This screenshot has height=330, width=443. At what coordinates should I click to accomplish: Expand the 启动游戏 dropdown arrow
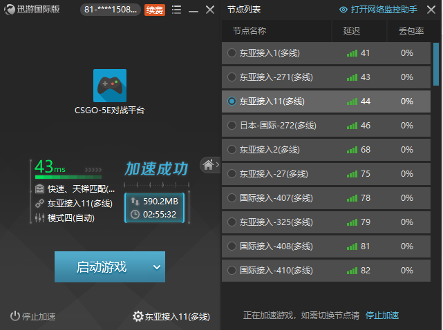coord(157,267)
